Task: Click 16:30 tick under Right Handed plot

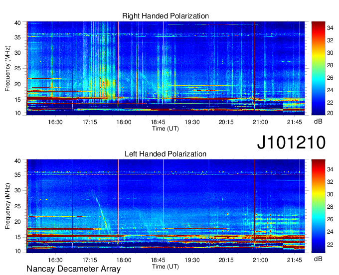Action: (55, 122)
